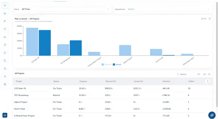Screen dimensions: 218x119
Task: Open the Alpha Project table row
Action: (x=113, y=102)
